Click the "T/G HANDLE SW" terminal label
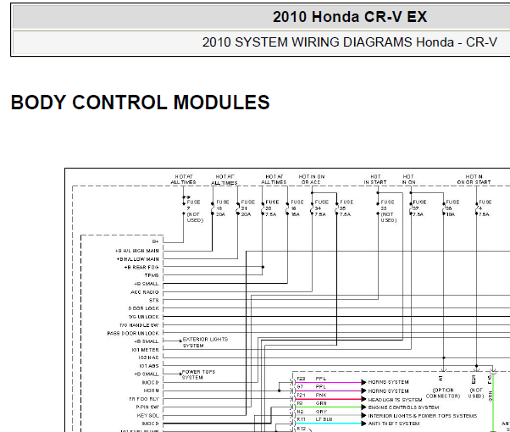 click(139, 325)
